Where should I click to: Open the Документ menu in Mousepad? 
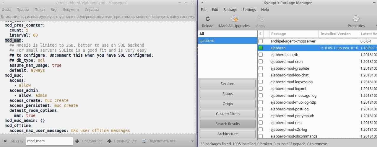click(71, 9)
